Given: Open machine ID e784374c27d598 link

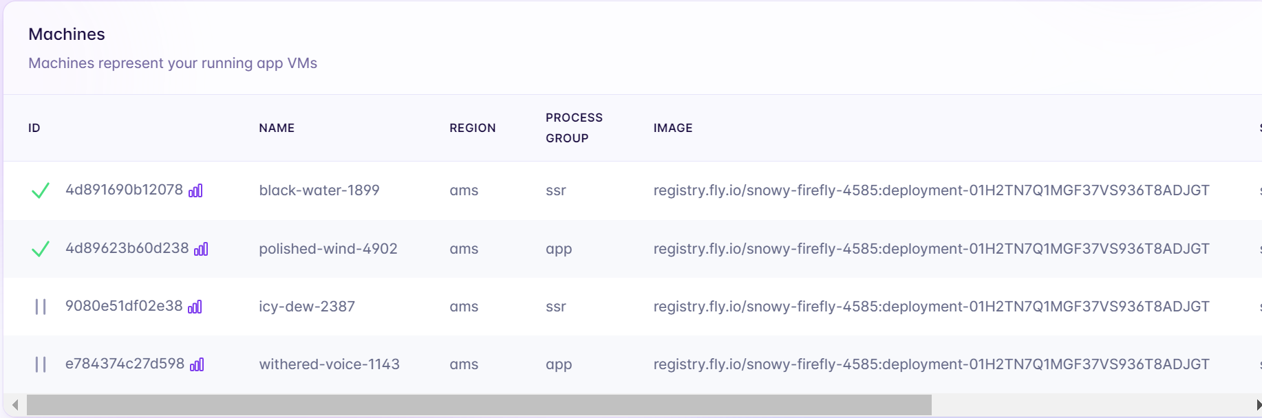Looking at the screenshot, I should click(x=125, y=364).
